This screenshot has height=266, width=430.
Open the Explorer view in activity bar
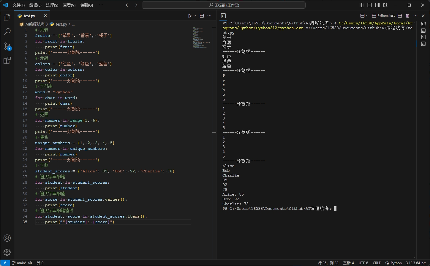tap(7, 18)
